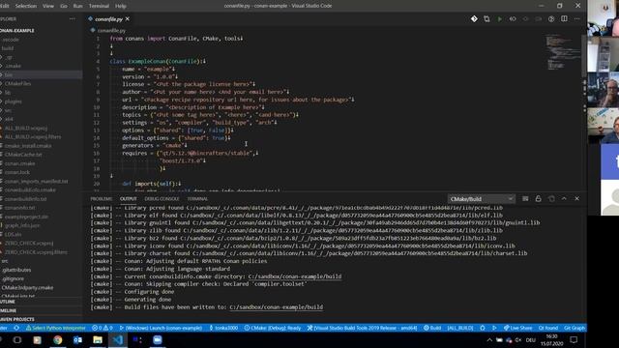Open the Terminal menu in the menu bar
619x348 pixels.
point(99,6)
